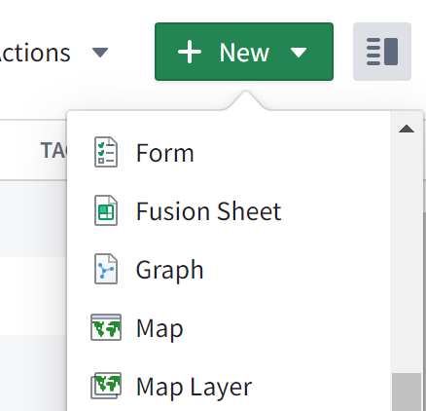Choose the Fusion Sheet menu entry
This screenshot has width=426, height=411.
tap(229, 210)
